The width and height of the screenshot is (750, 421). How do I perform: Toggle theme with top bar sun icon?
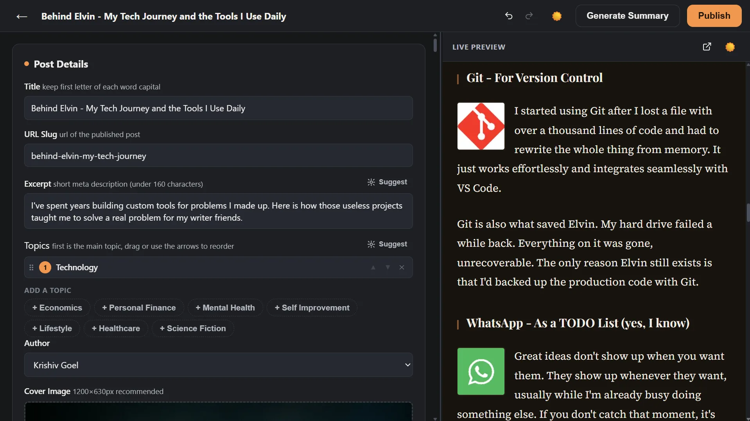pyautogui.click(x=557, y=16)
